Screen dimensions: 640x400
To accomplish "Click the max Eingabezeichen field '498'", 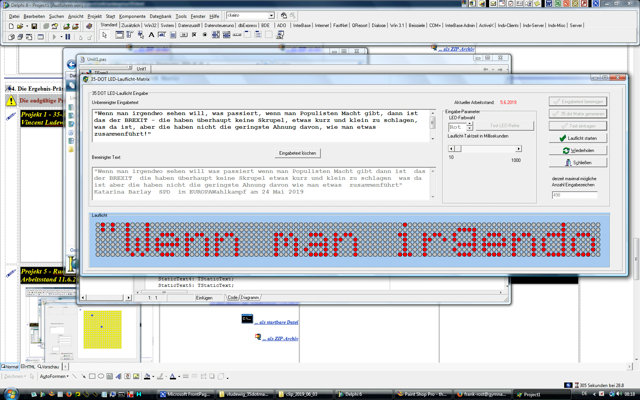I will (x=574, y=195).
